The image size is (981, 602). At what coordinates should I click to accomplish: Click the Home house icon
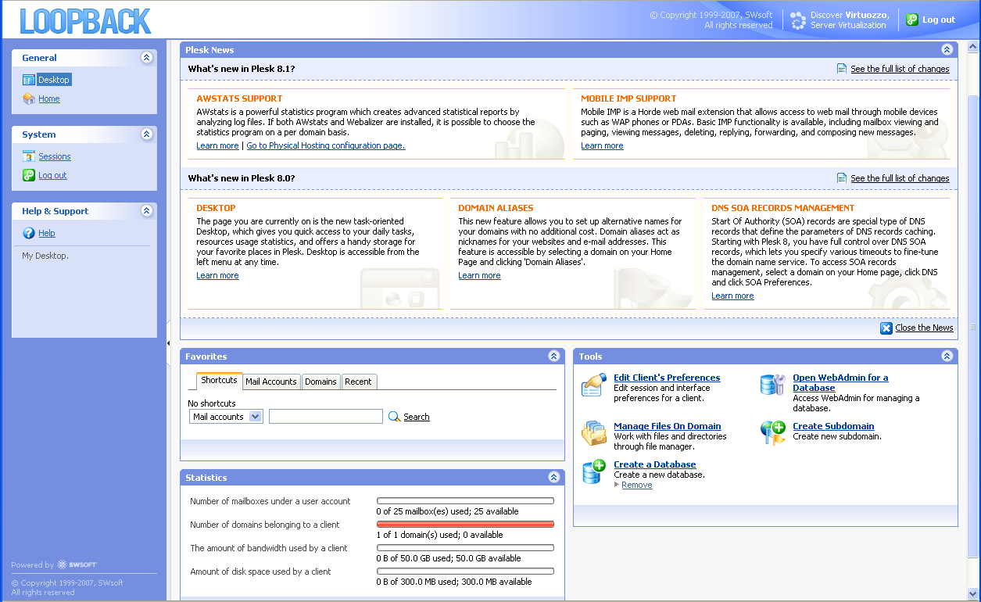[29, 99]
